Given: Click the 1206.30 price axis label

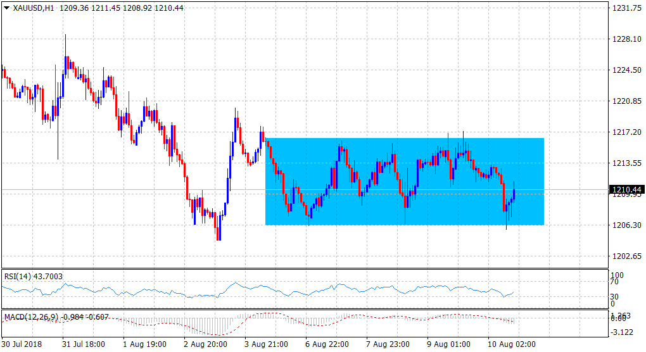Looking at the screenshot, I should coord(626,225).
